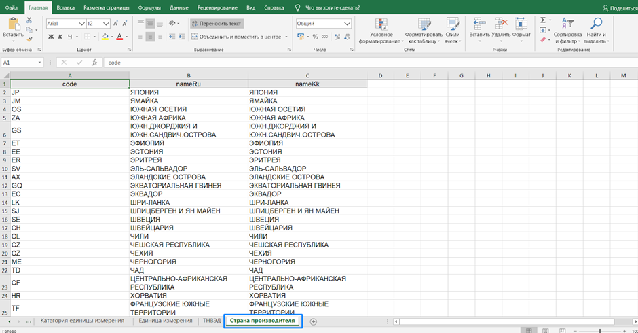The image size is (638, 333).
Task: Click the increase indent icon
Action: (x=181, y=37)
